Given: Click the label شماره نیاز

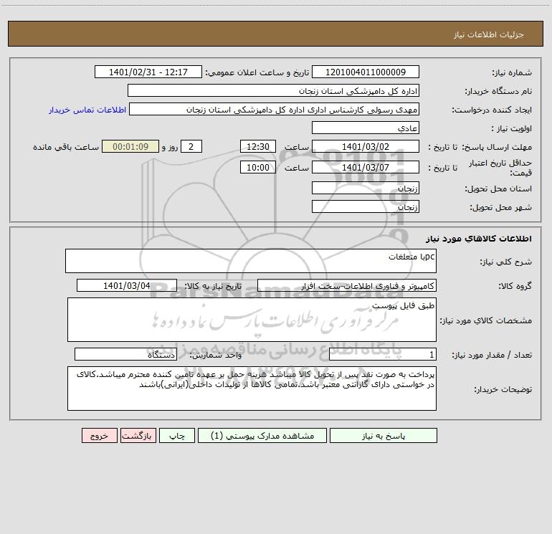Looking at the screenshot, I should (x=512, y=73).
